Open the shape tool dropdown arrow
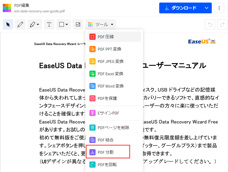Viewport: 228px width, 172px height. point(66,24)
